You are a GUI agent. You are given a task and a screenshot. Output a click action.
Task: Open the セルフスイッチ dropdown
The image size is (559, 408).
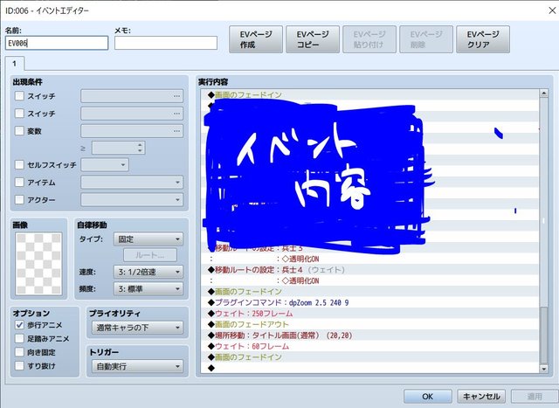(105, 165)
